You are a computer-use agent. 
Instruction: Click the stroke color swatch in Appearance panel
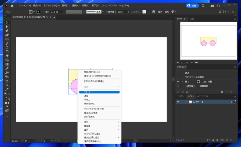198,81
